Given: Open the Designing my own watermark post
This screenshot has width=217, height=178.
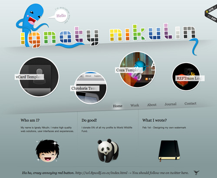Looking at the screenshot, I should [x=164, y=128].
